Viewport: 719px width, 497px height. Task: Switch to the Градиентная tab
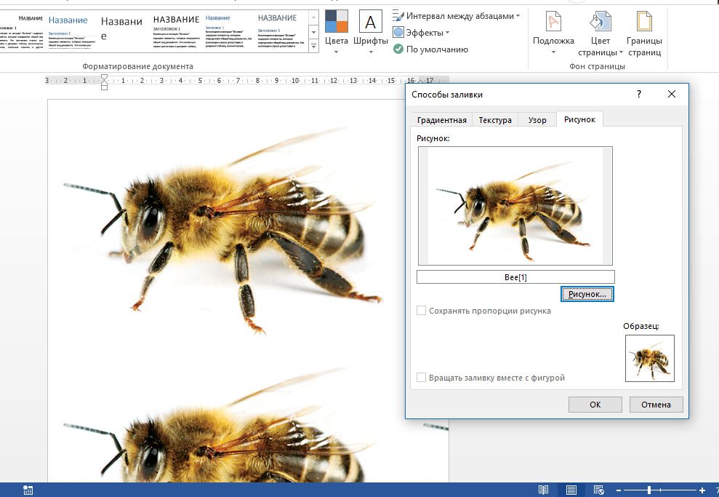point(441,120)
